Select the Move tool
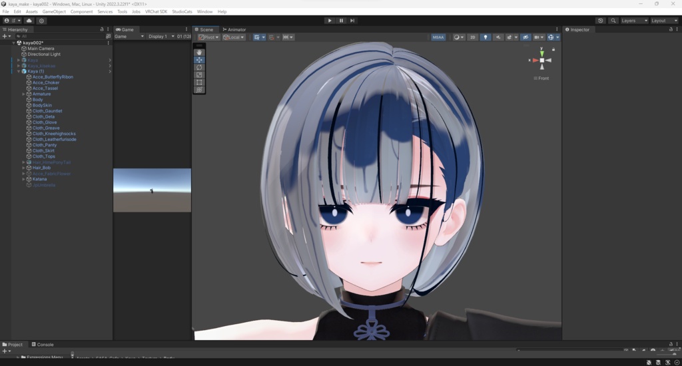 point(199,59)
